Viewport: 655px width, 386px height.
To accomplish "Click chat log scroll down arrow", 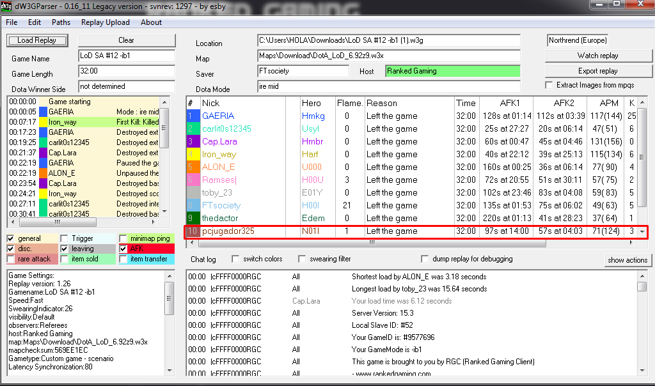I will click(642, 370).
